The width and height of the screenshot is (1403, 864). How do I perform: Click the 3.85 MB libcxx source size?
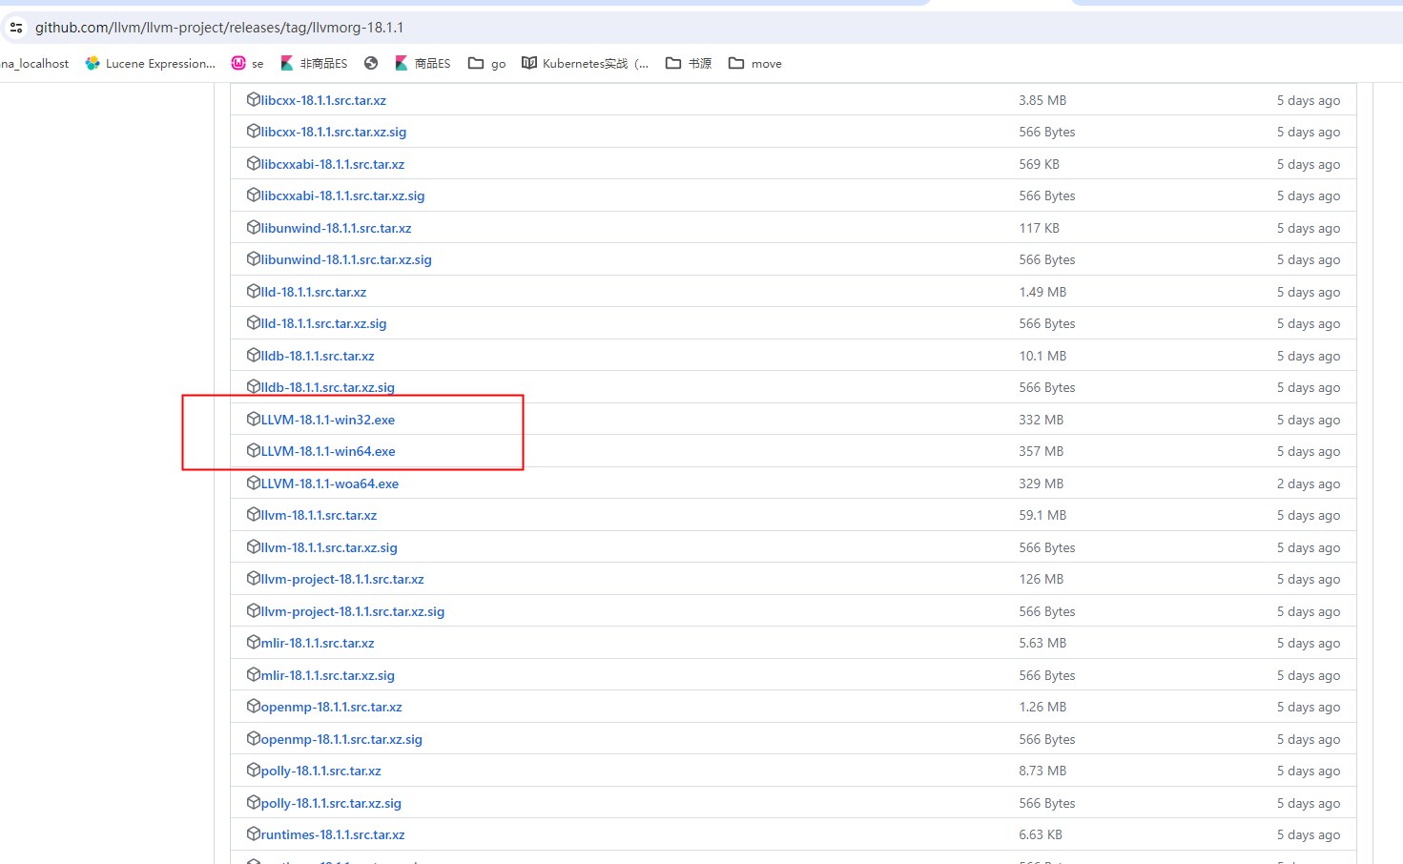1042,100
